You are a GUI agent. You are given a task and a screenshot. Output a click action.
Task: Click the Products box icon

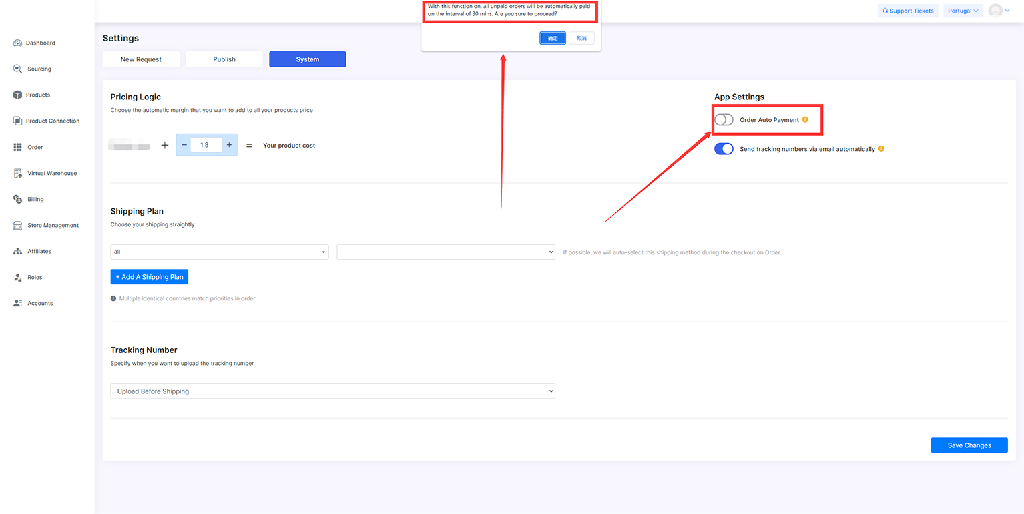pos(18,95)
